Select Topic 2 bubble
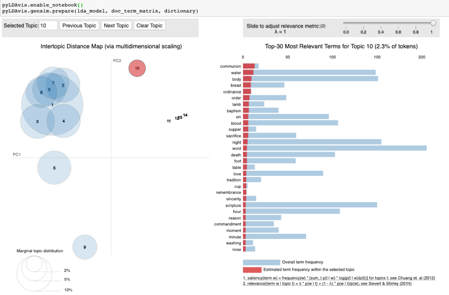Viewport: 449px width, 295px height. 63,86
